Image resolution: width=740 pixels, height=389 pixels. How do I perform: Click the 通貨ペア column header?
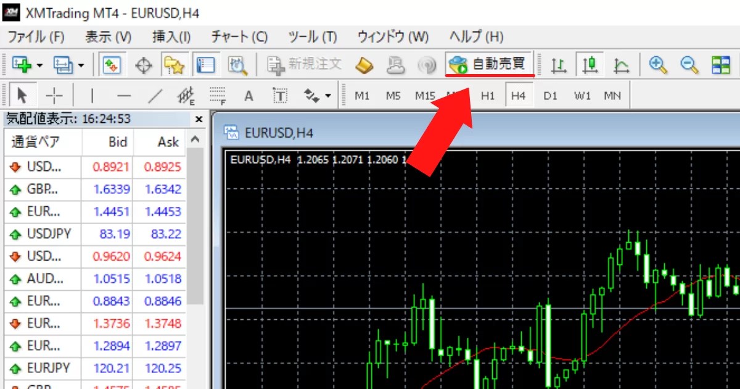point(43,142)
